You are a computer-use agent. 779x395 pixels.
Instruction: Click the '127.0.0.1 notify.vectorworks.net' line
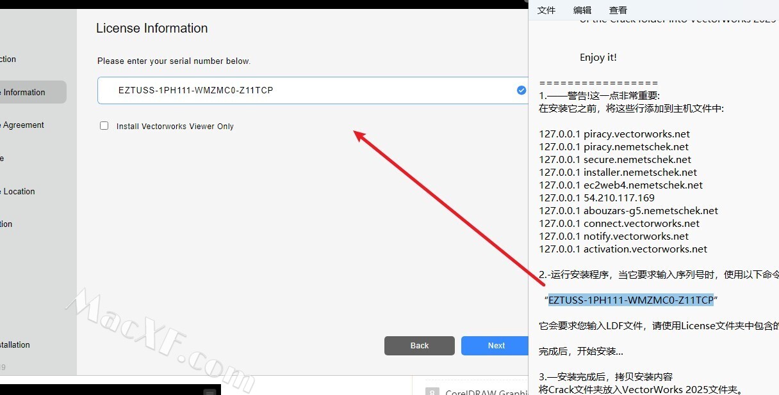(x=614, y=236)
